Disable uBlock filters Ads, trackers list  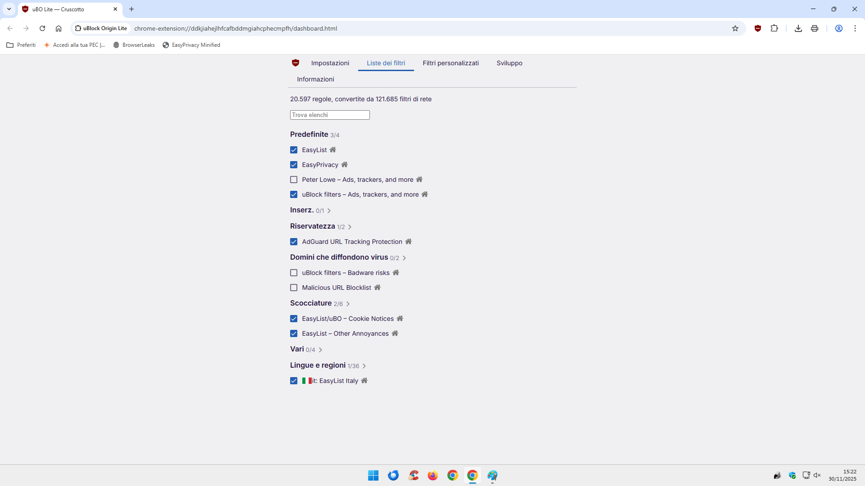(x=294, y=194)
